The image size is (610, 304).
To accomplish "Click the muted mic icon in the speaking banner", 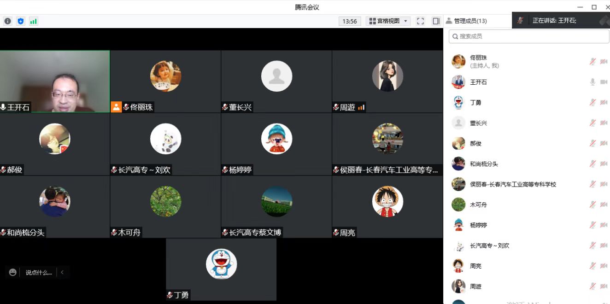I will tap(520, 20).
